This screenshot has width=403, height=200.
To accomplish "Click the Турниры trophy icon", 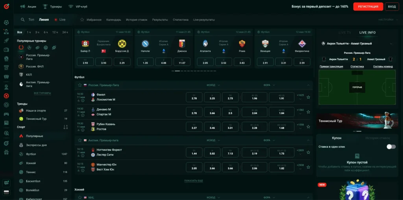I will [45, 6].
